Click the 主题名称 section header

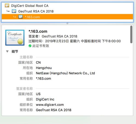[x=26, y=57]
